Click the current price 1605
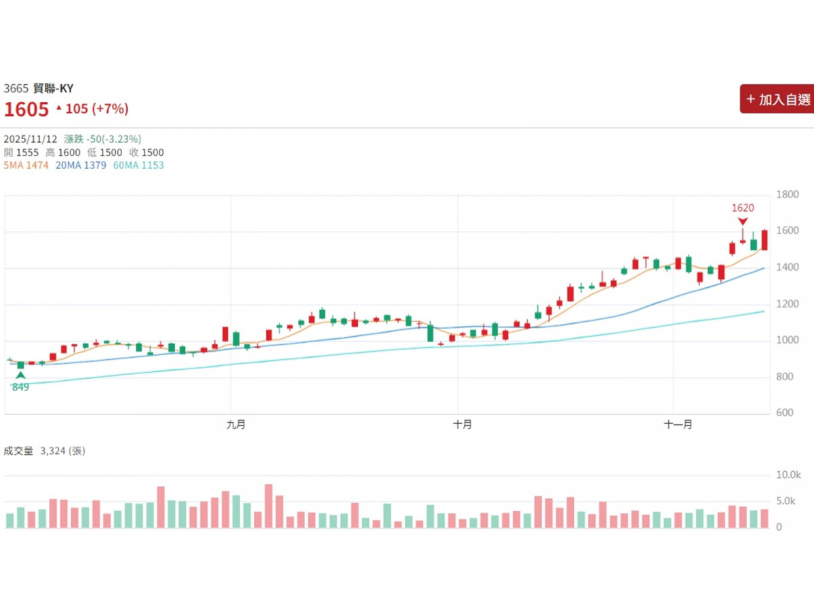Viewport: 814px width, 611px height. tap(26, 109)
